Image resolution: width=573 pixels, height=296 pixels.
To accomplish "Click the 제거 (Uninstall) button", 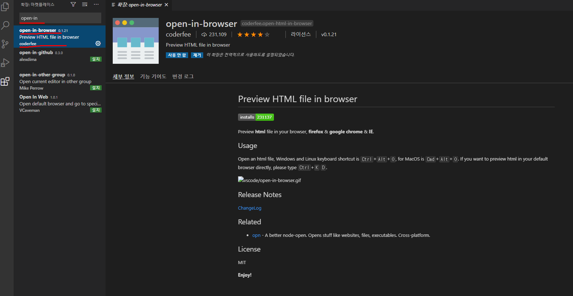I will click(x=197, y=55).
